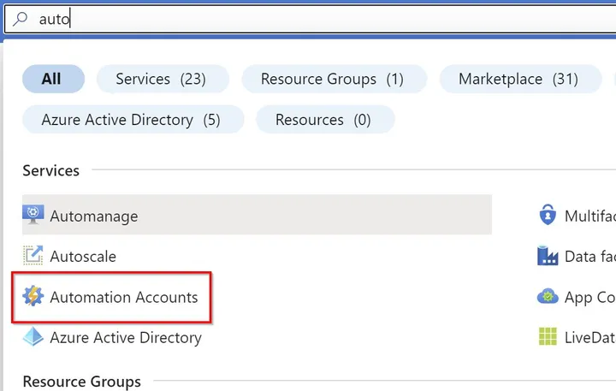Click the Multifactor shield icon

[548, 215]
